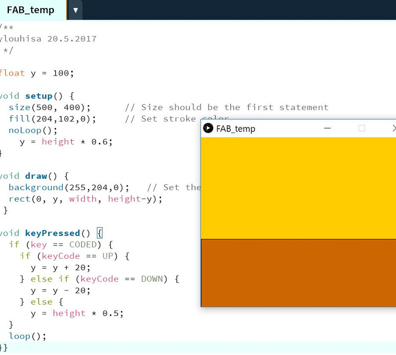Maximize the FAB_temp sketch window

pyautogui.click(x=362, y=128)
